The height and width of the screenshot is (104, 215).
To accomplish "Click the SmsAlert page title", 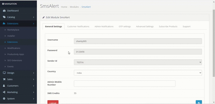I will coord(49,6).
